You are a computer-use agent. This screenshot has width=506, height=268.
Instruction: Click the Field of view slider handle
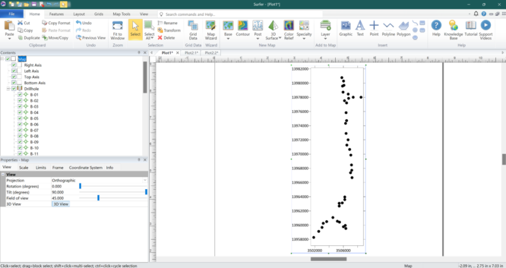point(99,198)
